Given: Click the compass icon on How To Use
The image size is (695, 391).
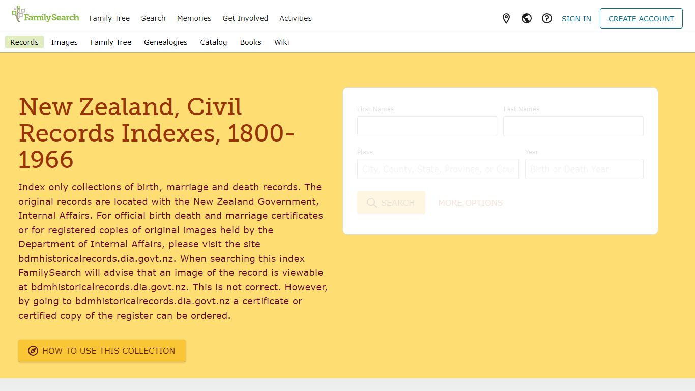Looking at the screenshot, I should click(33, 351).
